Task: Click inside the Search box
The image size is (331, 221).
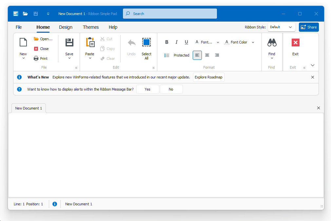Action: pos(170,13)
